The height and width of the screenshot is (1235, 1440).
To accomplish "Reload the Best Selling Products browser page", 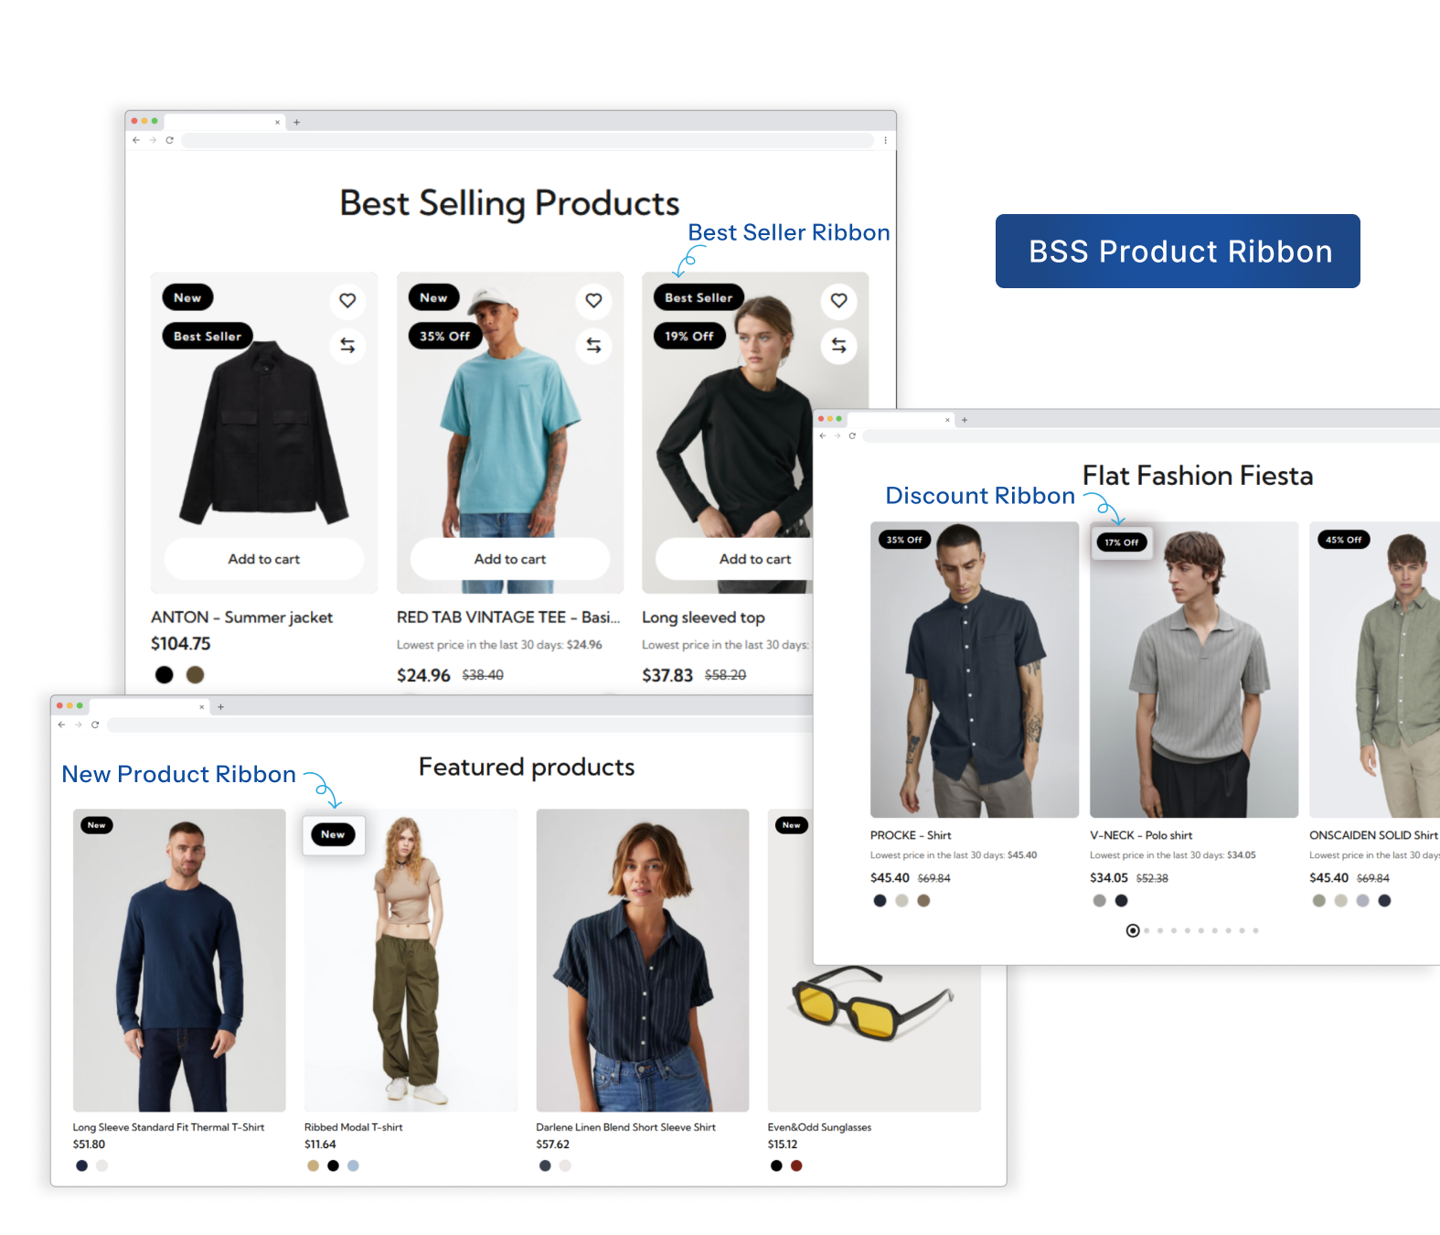I will [x=169, y=140].
